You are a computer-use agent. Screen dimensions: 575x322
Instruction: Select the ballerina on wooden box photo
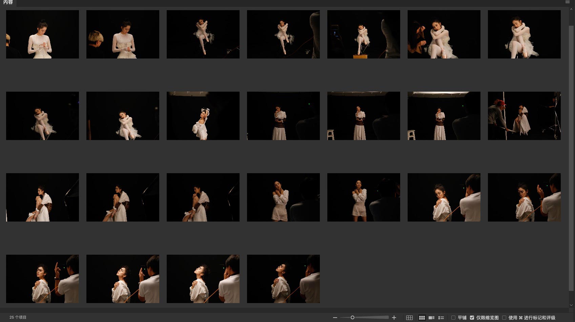363,34
